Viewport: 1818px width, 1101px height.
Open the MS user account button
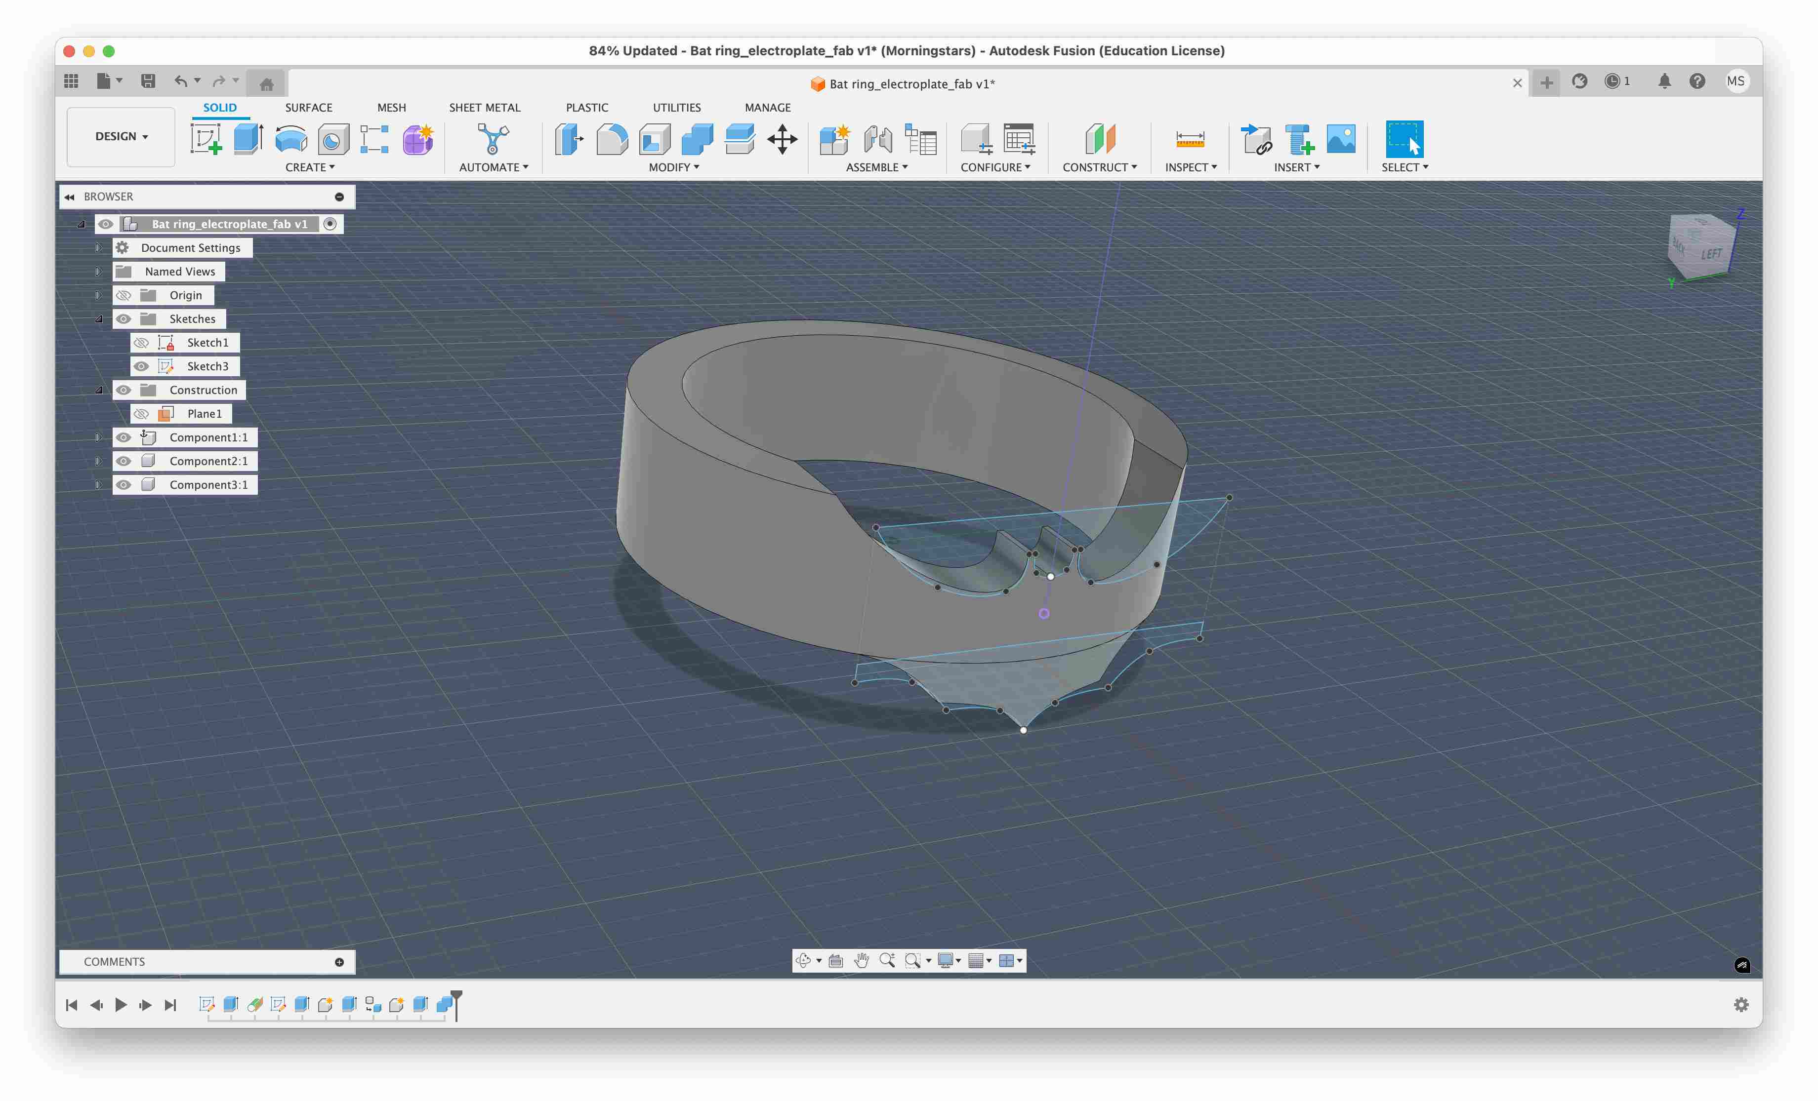click(x=1735, y=81)
